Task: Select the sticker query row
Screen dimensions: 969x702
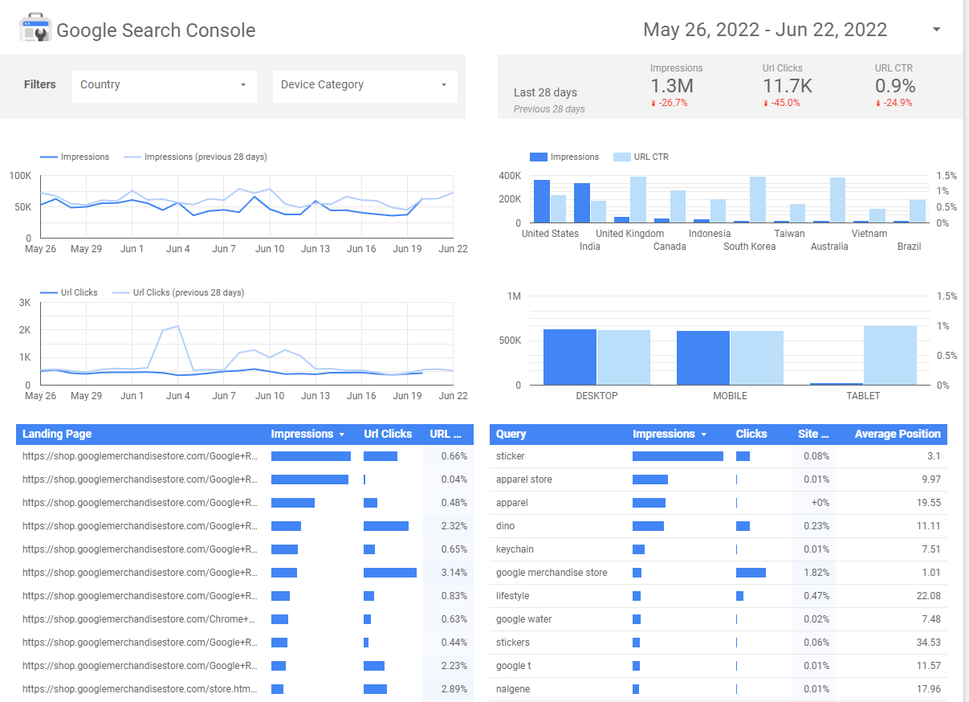Action: (719, 456)
